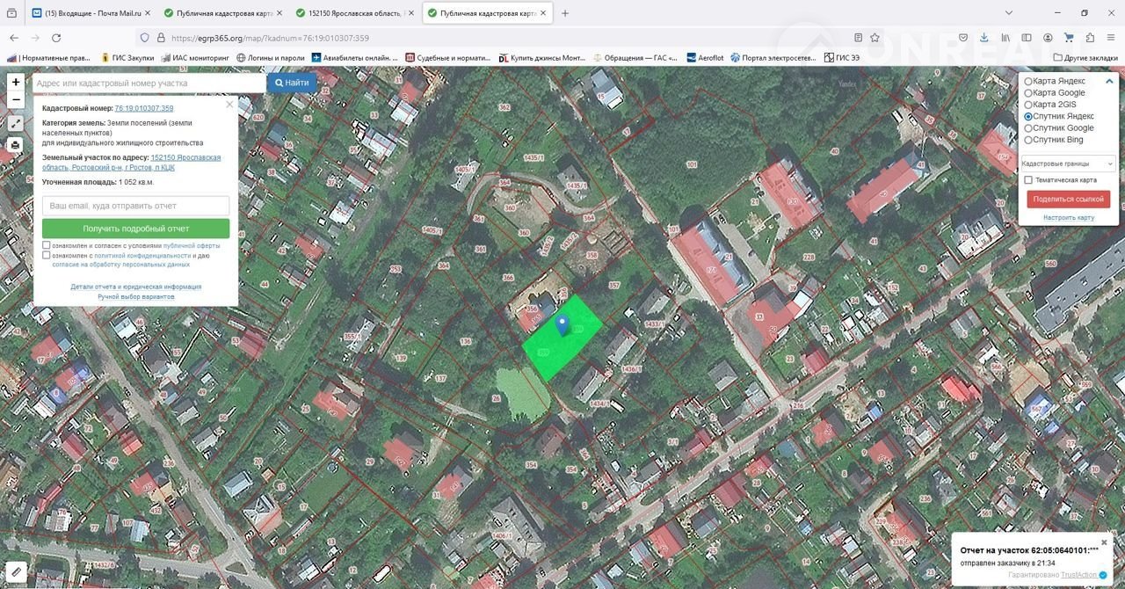Click the blue parcel location marker
The height and width of the screenshot is (589, 1125).
562,325
